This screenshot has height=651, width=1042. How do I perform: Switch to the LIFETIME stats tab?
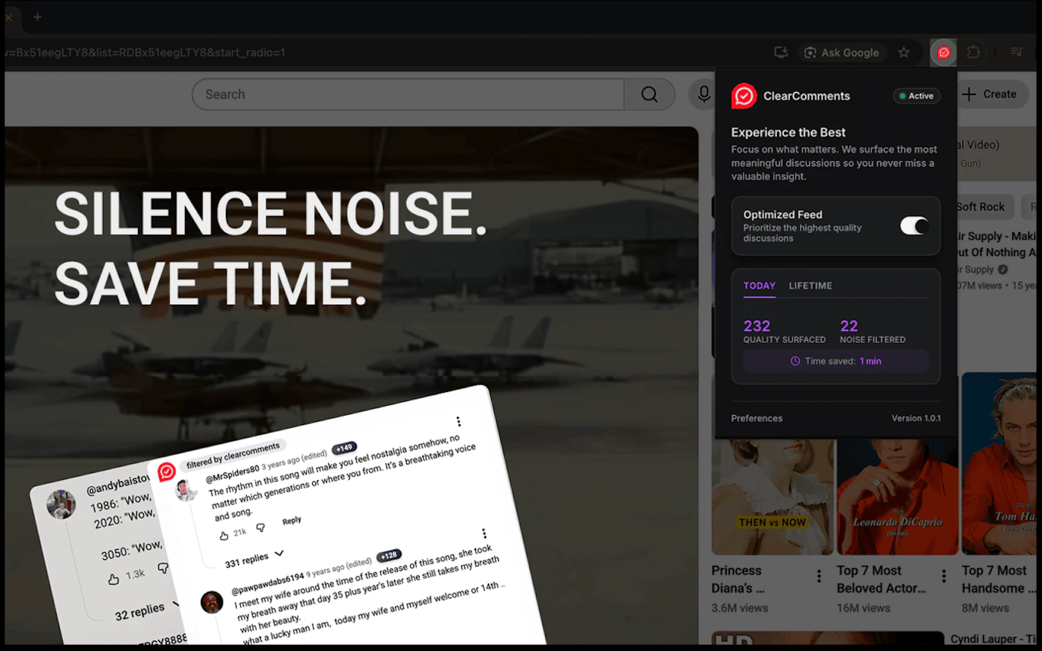[x=810, y=286]
